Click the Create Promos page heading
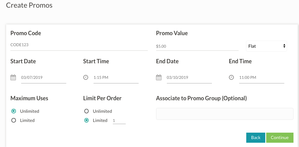The width and height of the screenshot is (299, 147). (29, 5)
